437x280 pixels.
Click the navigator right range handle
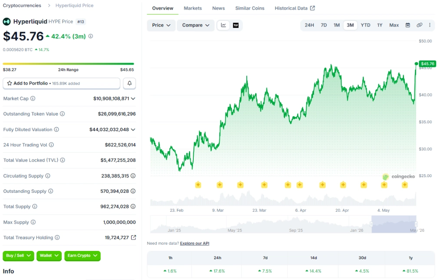(x=416, y=224)
